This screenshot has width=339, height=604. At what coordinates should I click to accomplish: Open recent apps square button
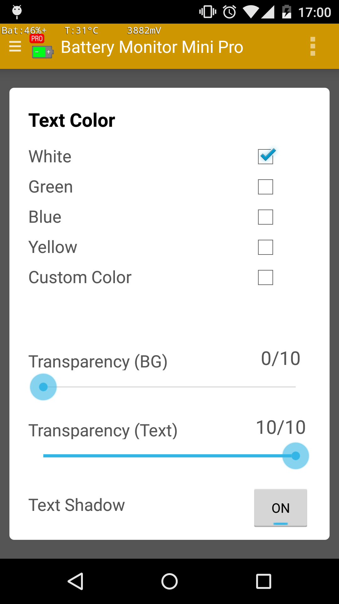[x=264, y=581]
